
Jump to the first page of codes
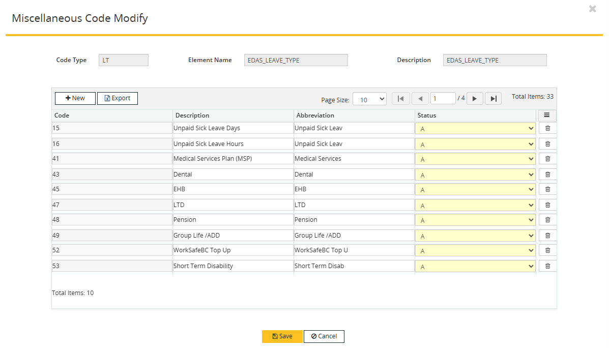click(x=400, y=98)
